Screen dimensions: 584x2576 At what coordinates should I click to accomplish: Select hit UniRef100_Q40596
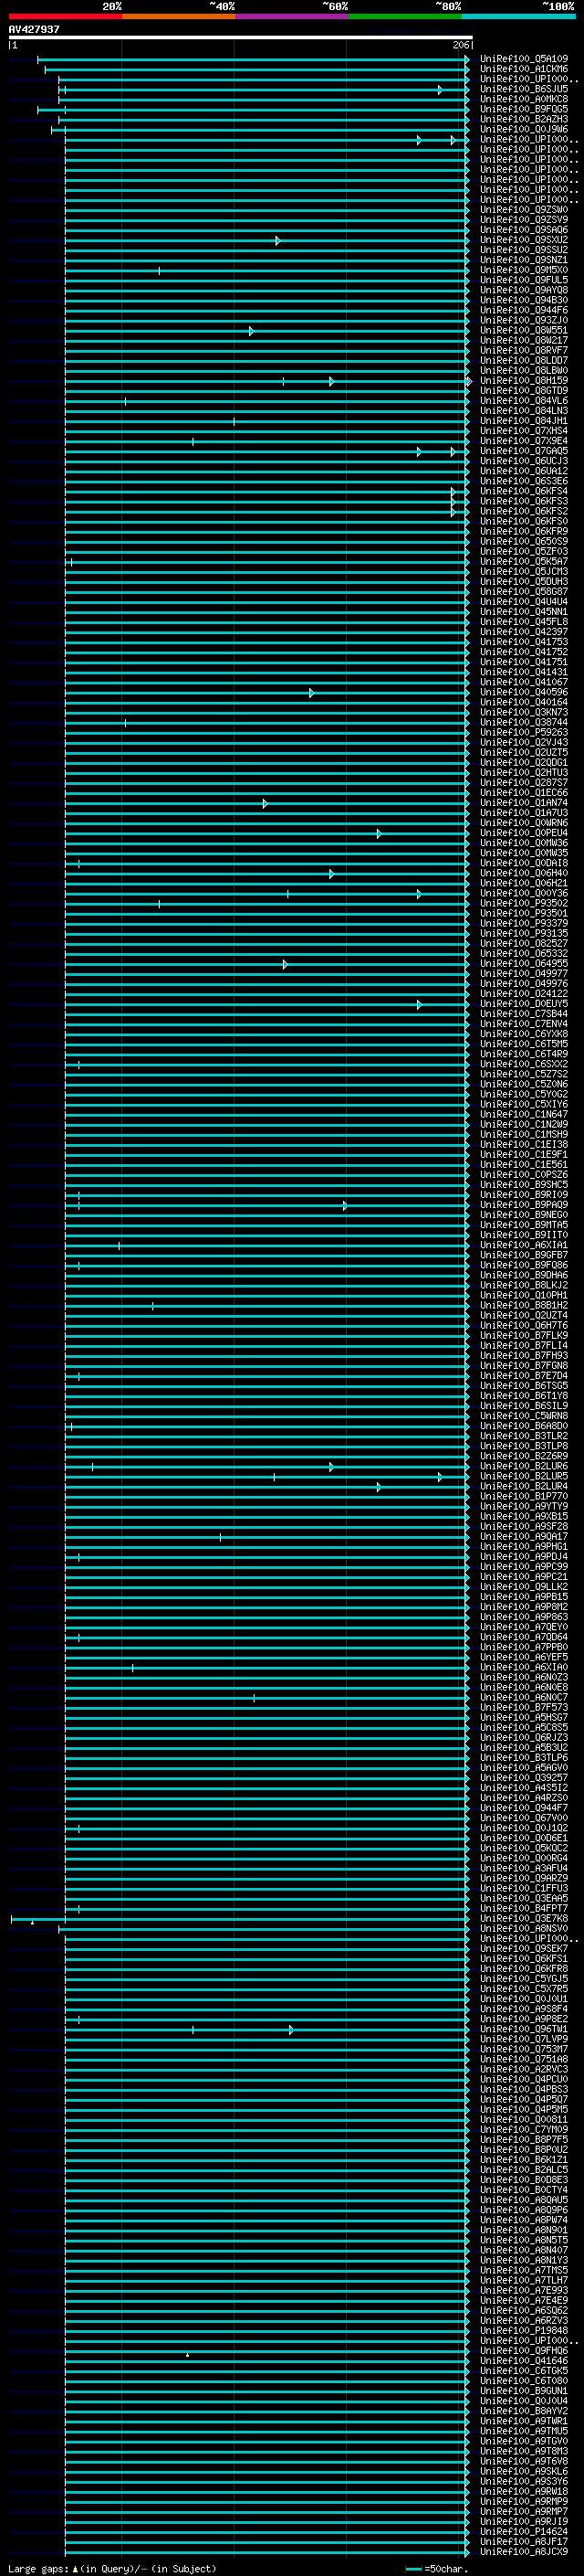pyautogui.click(x=523, y=692)
